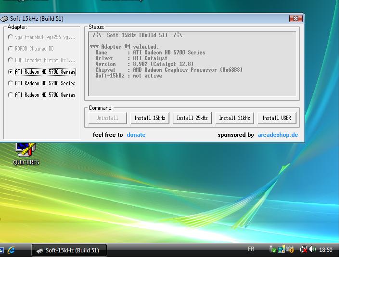
Task: Click the 'Name : ATI Radeon HD 5700 Series' line
Action: point(150,53)
